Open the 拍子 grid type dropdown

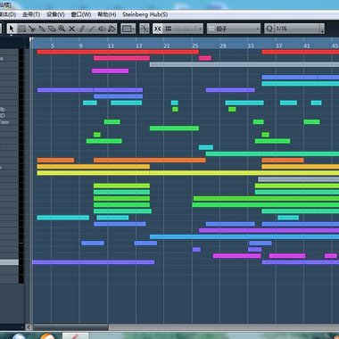click(234, 29)
